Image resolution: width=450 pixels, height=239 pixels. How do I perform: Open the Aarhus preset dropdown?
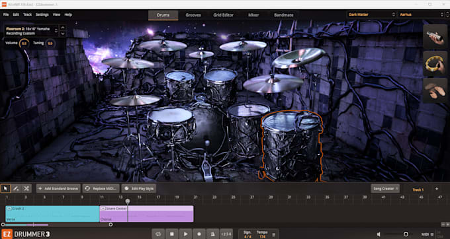(x=421, y=15)
